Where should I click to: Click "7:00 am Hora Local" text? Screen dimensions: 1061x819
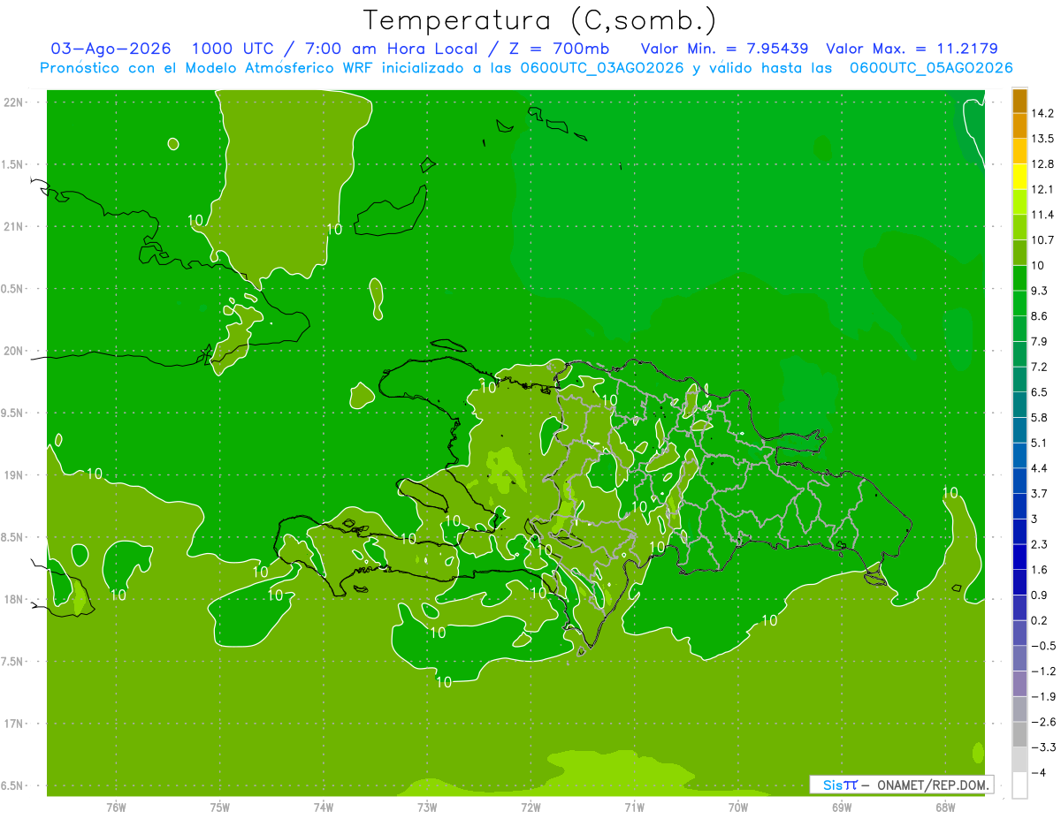tap(392, 49)
